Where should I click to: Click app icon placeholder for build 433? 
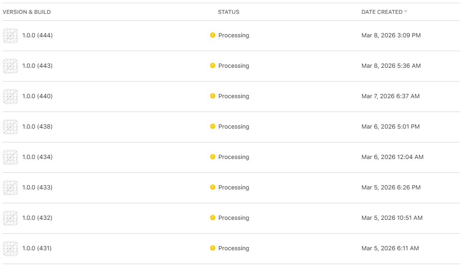[x=10, y=188]
